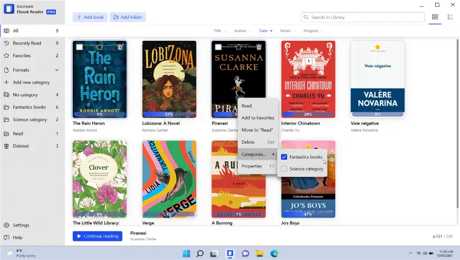Choose Read in context menu
Viewport: 460px width, 260px height.
tap(257, 106)
